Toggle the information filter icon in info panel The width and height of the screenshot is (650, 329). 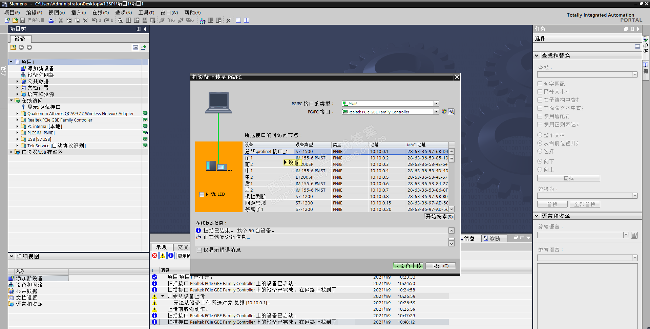point(171,256)
